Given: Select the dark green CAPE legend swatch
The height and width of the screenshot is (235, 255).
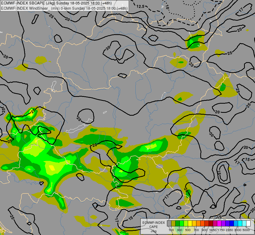Looking at the screenshot, I should coord(178,224).
